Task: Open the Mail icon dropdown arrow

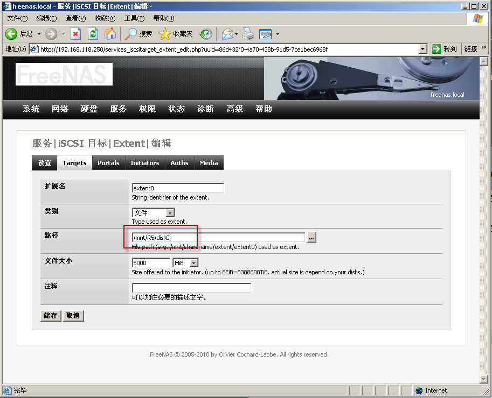Action: pos(236,34)
